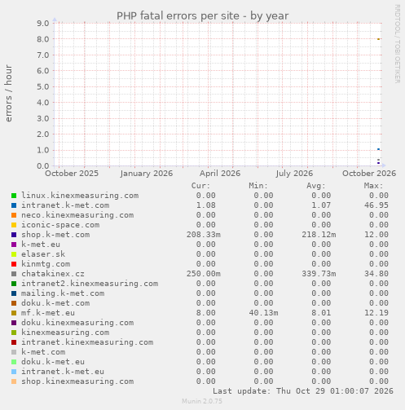Select the shop.kinexmeasuring.com legend label
405x410 pixels.
tap(77, 381)
